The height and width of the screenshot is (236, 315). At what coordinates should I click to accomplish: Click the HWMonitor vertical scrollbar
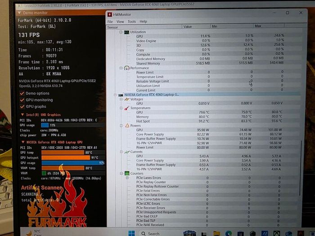pos(301,168)
